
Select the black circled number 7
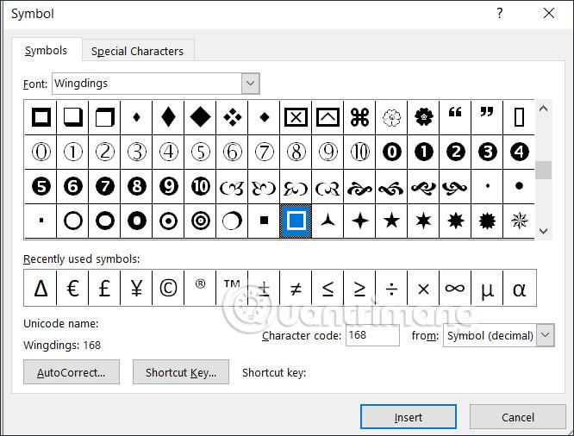tap(104, 186)
